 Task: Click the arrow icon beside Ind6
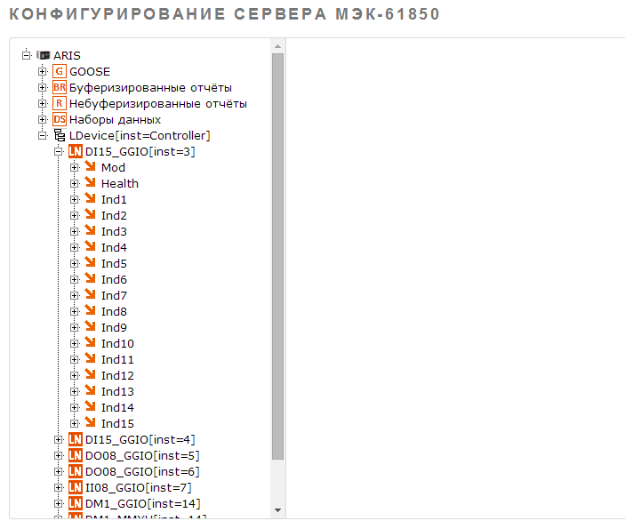91,278
